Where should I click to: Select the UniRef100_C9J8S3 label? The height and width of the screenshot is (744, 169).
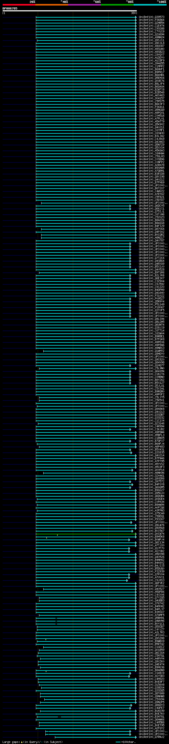point(152,580)
